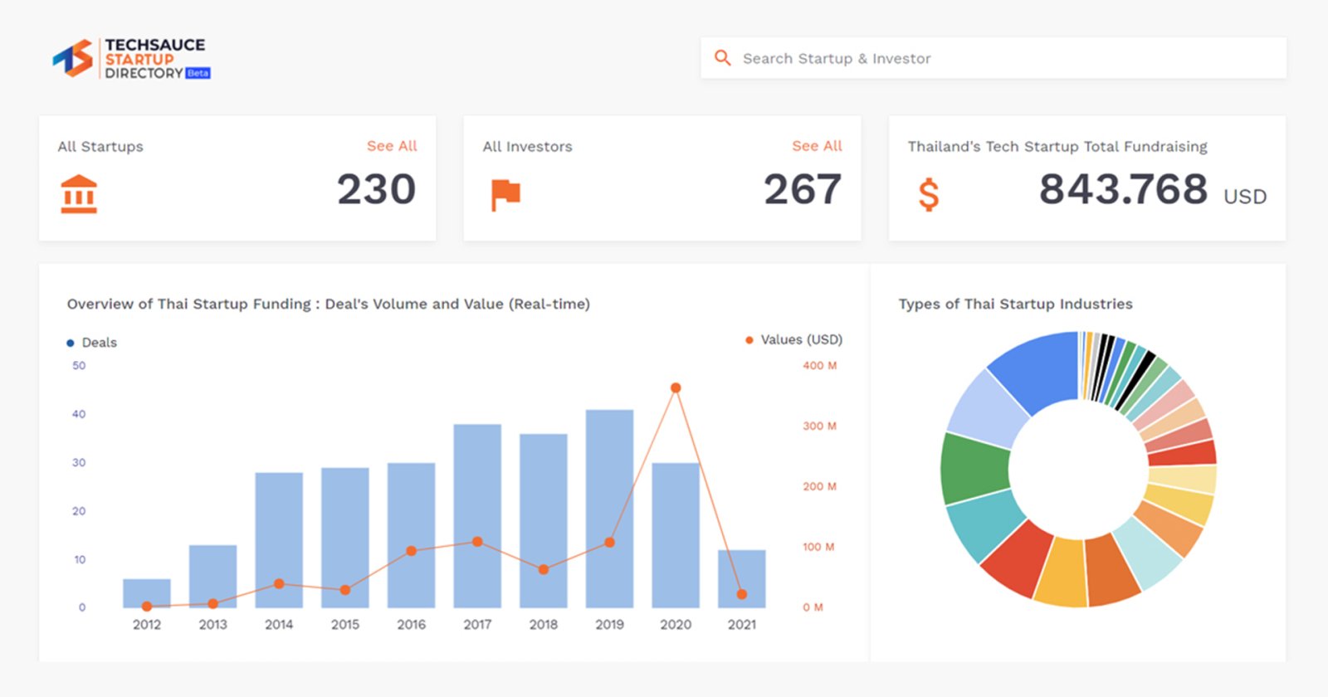Click the Techsauce Startup Directory logo

point(130,59)
